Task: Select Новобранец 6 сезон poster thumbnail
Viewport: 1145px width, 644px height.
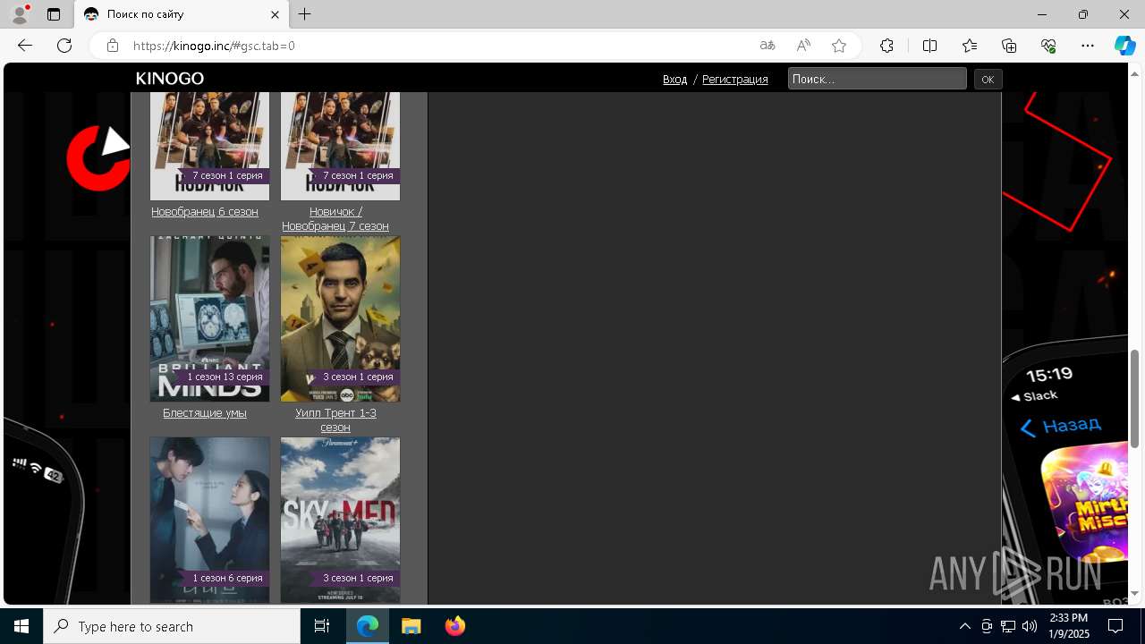Action: 209,146
